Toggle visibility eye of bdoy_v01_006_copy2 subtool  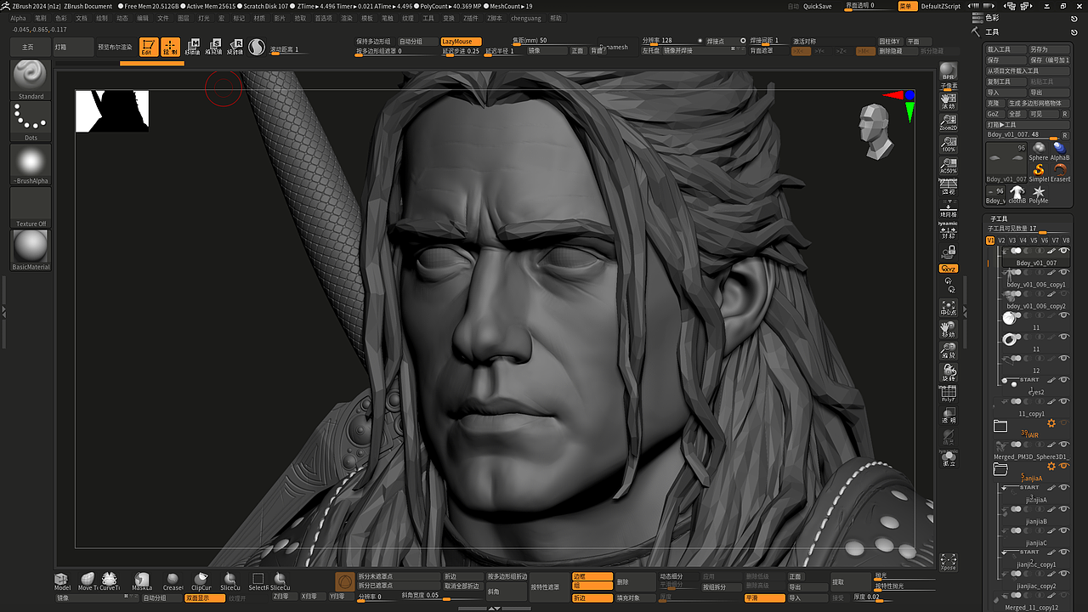point(1063,294)
